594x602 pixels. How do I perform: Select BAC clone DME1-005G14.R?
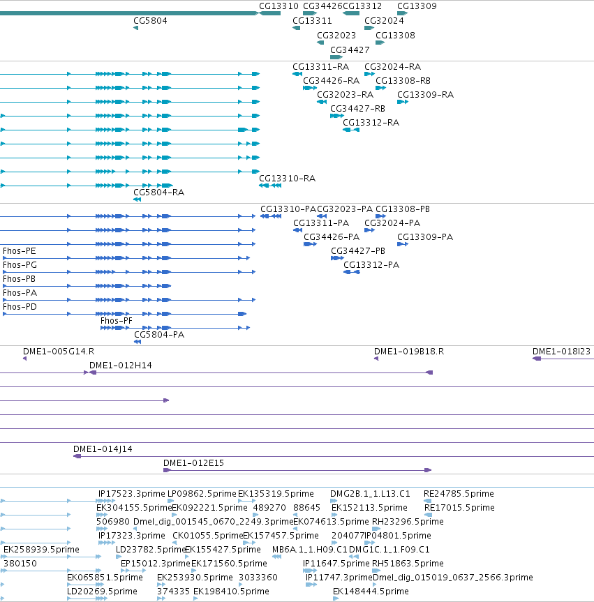pyautogui.click(x=59, y=352)
